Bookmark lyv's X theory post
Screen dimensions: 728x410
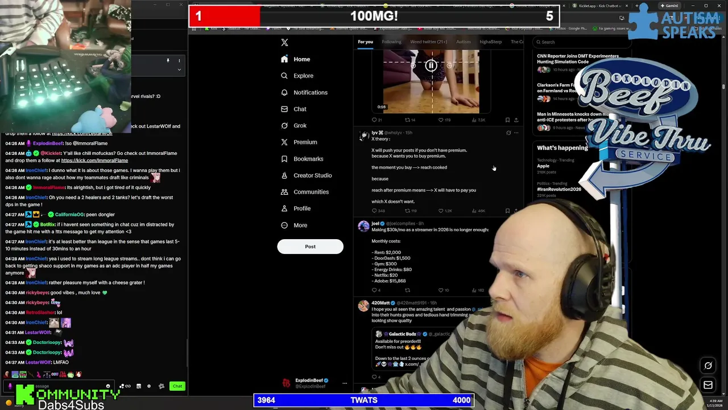(x=507, y=211)
